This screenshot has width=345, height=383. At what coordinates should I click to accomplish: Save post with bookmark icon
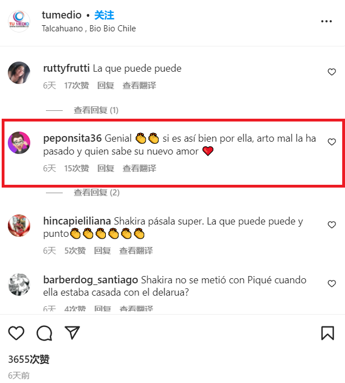point(328,333)
